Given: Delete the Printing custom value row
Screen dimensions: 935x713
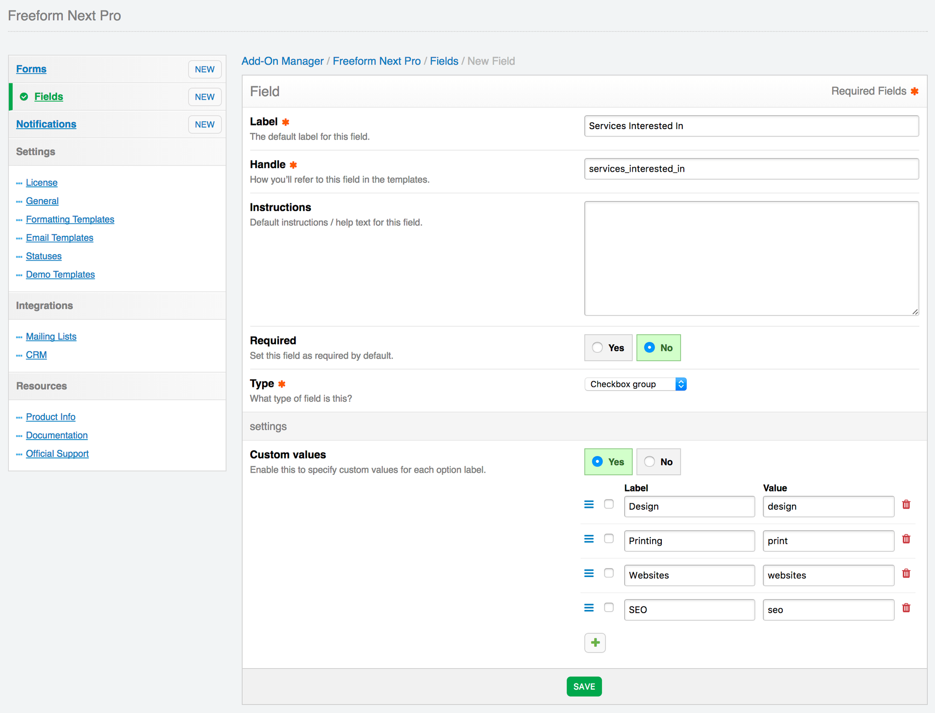Looking at the screenshot, I should pyautogui.click(x=906, y=539).
